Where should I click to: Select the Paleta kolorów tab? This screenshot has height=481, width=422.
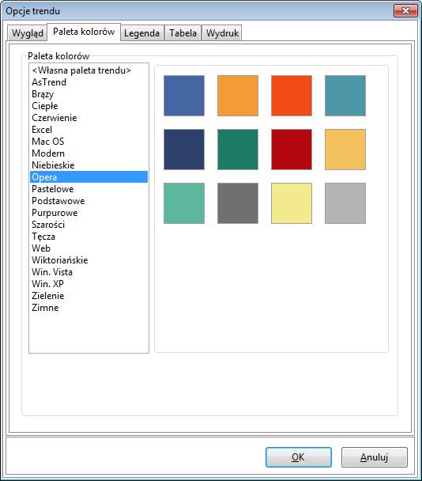(x=84, y=32)
